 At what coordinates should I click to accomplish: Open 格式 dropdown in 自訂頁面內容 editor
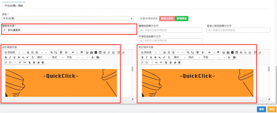pyautogui.click(x=57, y=57)
